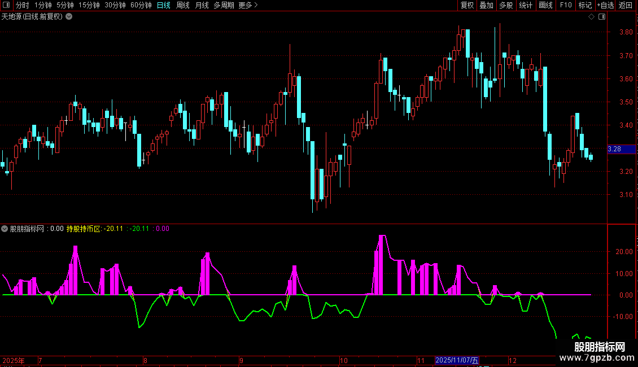Switch to 15分钟 timeframe
Viewport: 638px width, 367px height.
pos(89,5)
